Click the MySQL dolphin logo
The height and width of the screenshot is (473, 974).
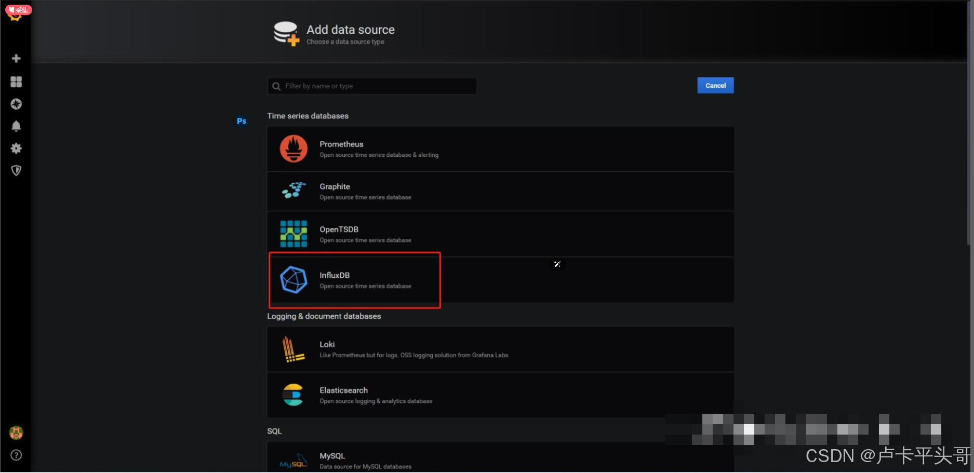pyautogui.click(x=293, y=461)
